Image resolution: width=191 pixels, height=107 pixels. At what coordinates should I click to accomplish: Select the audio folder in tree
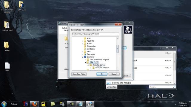tap(89, 44)
